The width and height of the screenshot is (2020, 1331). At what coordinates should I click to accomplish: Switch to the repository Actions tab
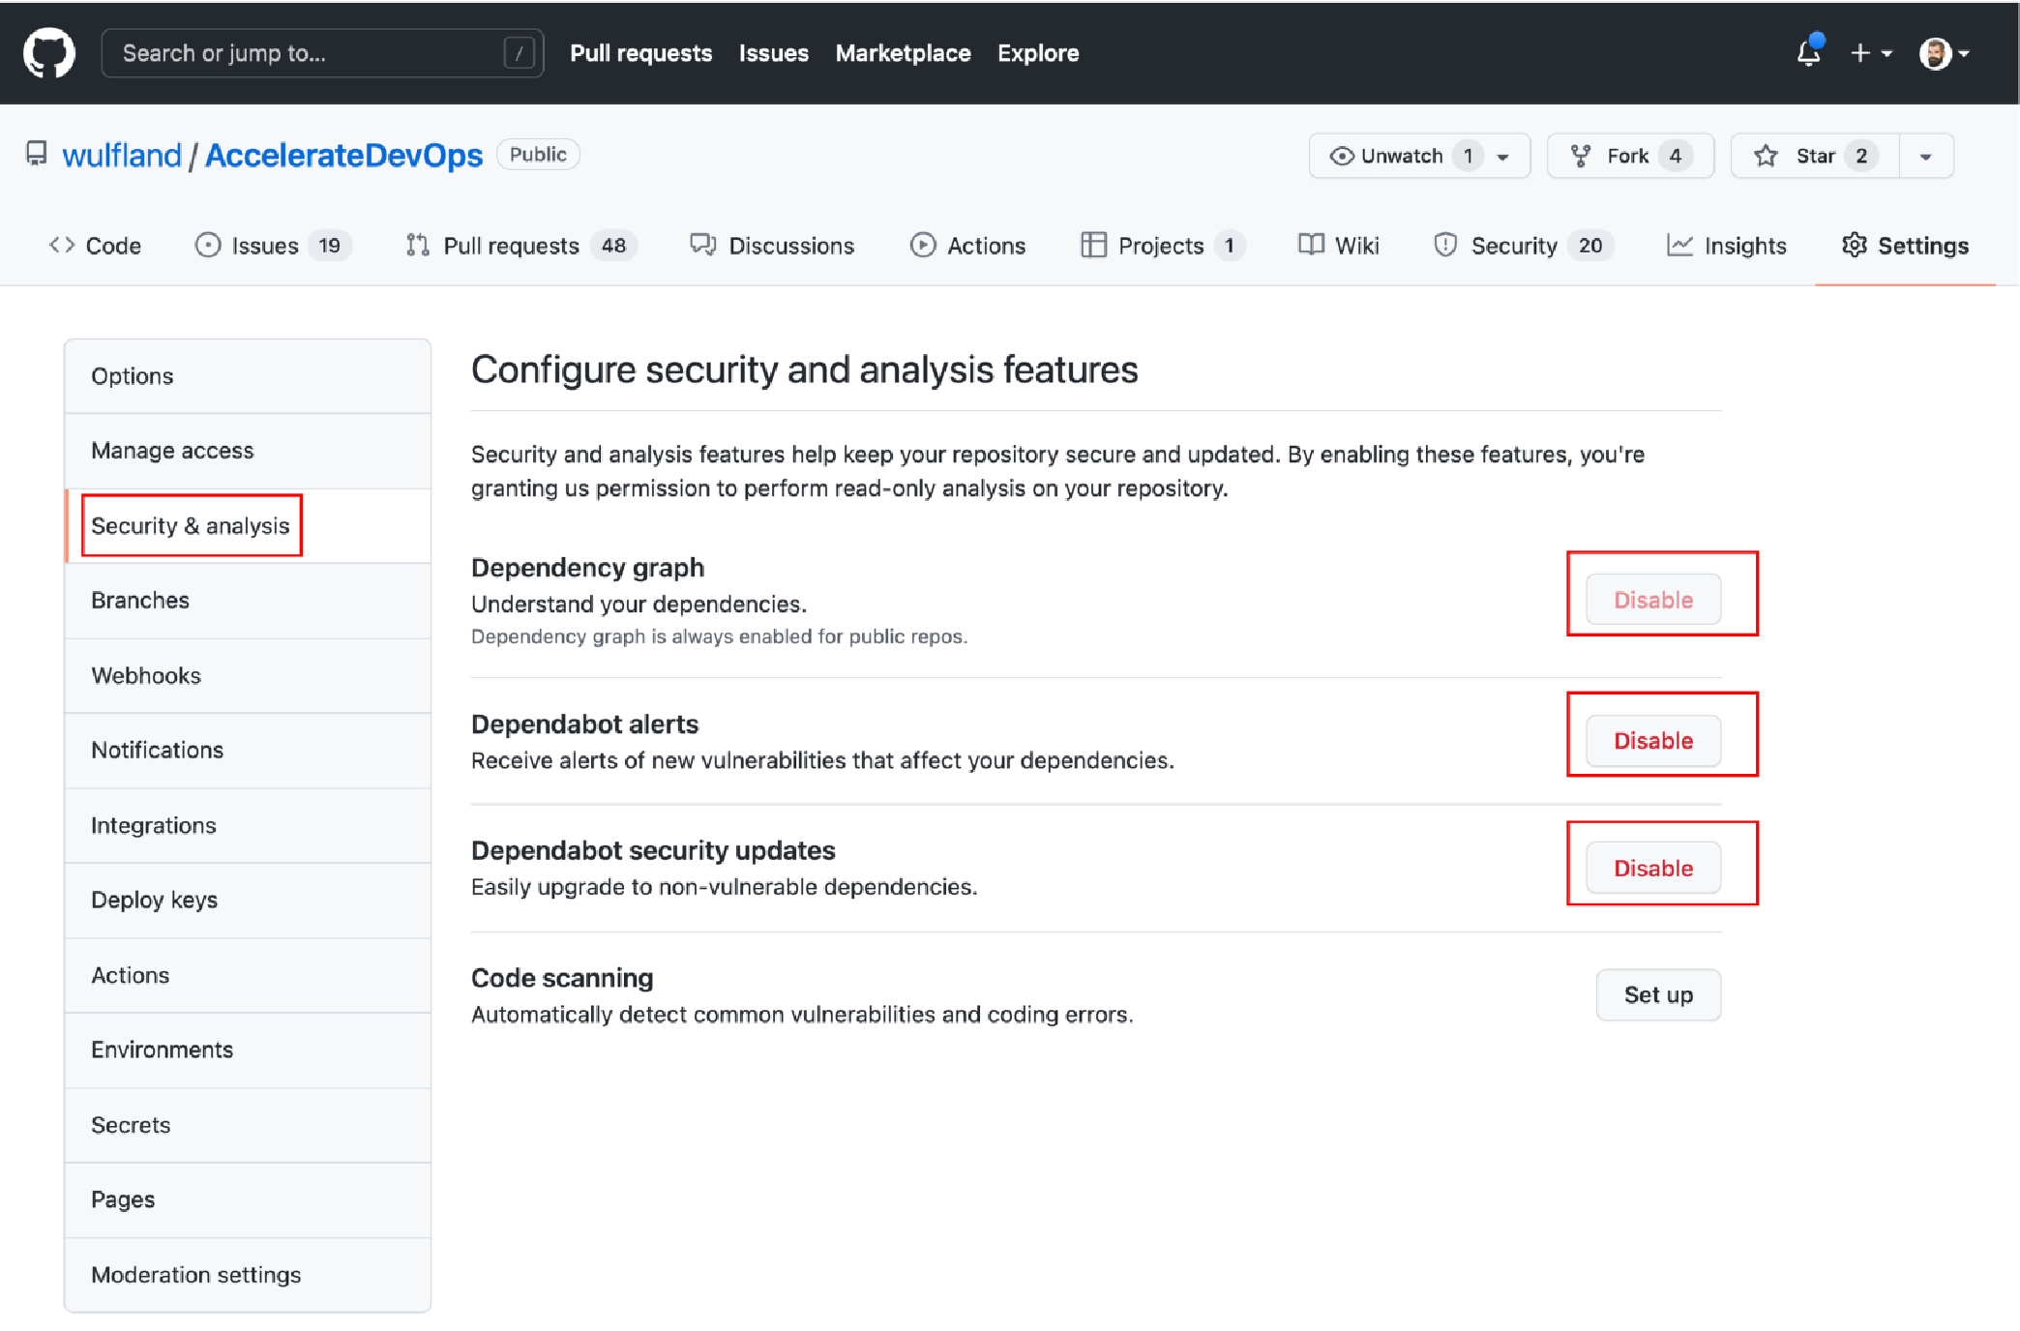pyautogui.click(x=967, y=246)
